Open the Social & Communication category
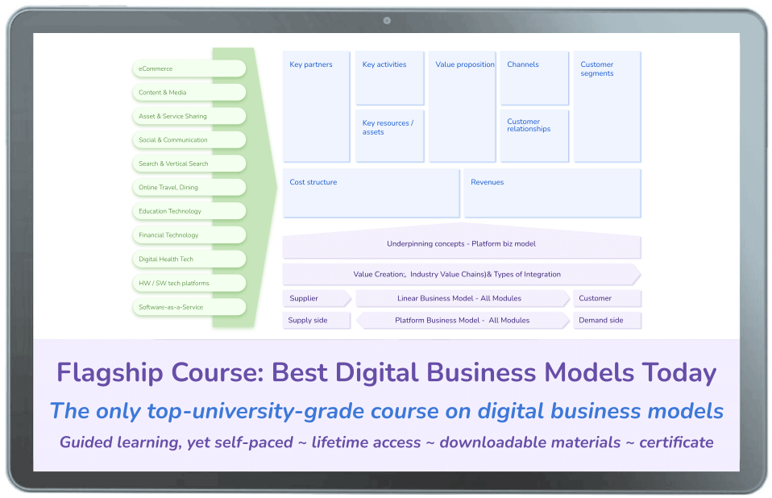 click(x=189, y=139)
